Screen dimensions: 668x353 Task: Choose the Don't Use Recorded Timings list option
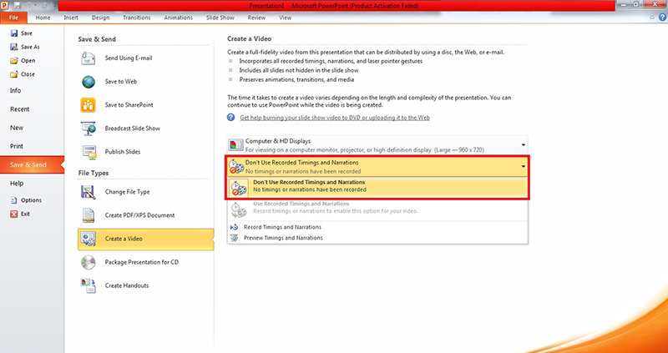(377, 188)
